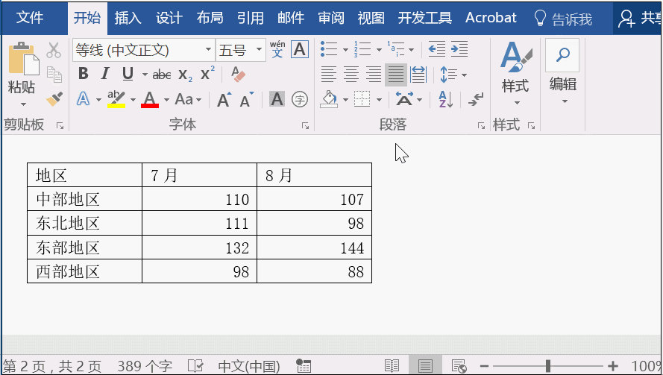
Task: Open bullets list dropdown arrow
Action: tap(345, 50)
